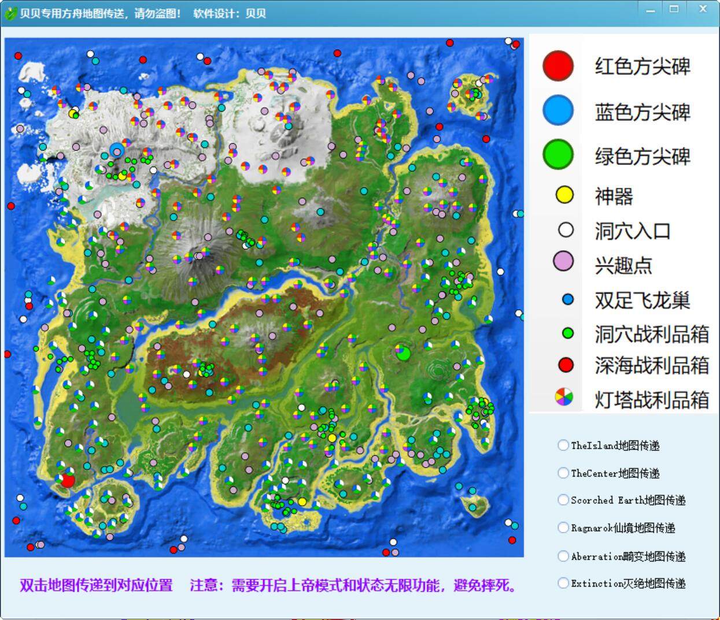720x620 pixels.
Task: Click the green app icon in title bar
Action: (10, 13)
